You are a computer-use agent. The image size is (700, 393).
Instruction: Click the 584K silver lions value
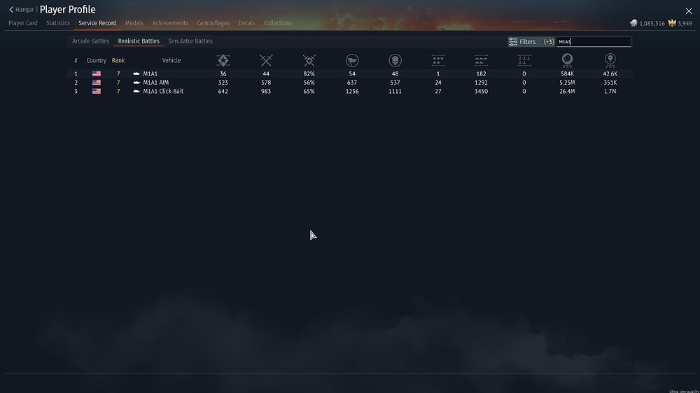(x=567, y=73)
